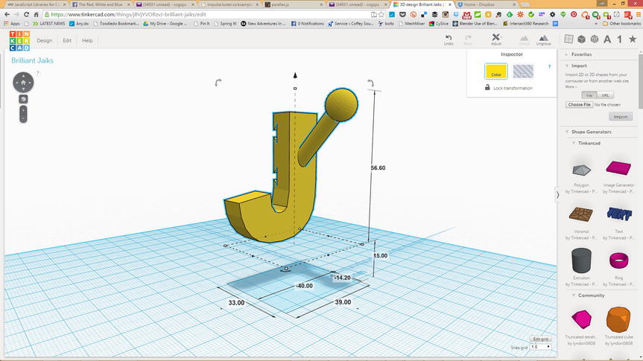Select the Hole striped option in Inspector
The image size is (643, 361).
[523, 71]
